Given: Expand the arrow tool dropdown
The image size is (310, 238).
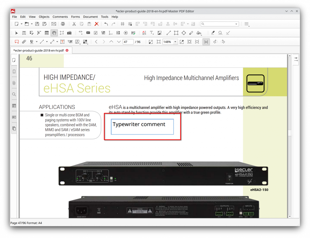Looking at the screenshot, I should [x=57, y=41].
